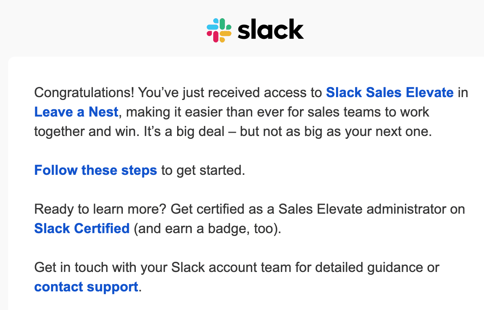Click the '(and earn a badge, too).' text
Screen dimensions: 484x310
[x=208, y=228]
